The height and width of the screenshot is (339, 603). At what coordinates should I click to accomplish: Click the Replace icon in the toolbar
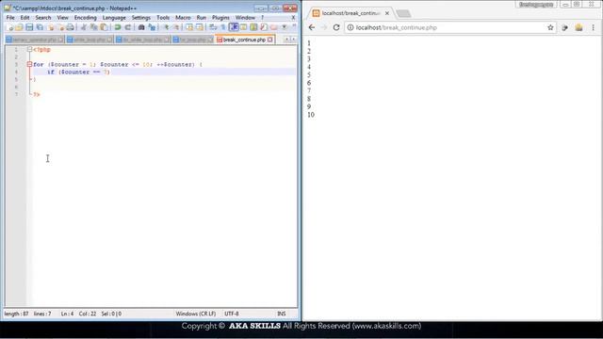[x=152, y=27]
